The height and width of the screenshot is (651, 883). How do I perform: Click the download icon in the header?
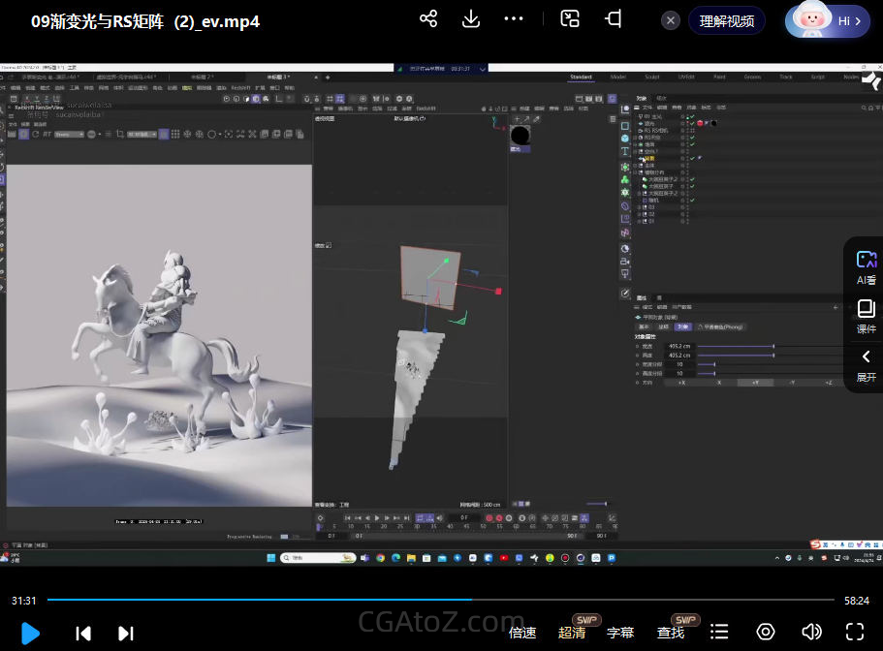[471, 19]
